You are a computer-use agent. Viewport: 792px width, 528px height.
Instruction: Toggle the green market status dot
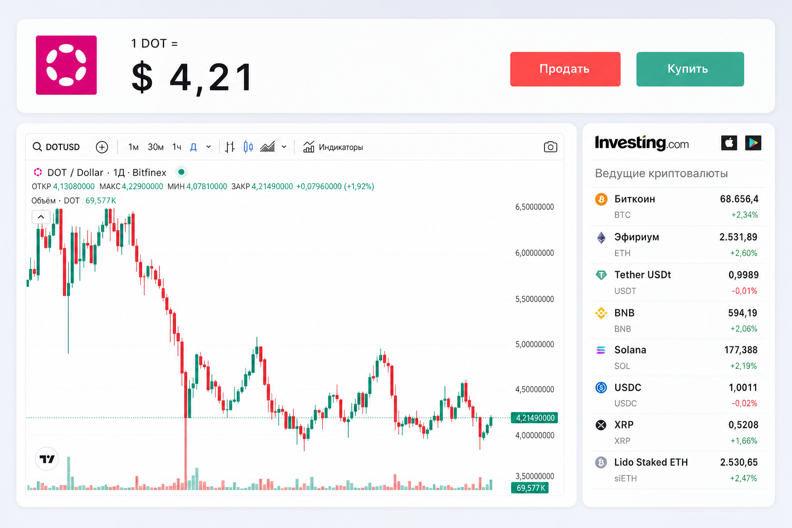pos(181,172)
